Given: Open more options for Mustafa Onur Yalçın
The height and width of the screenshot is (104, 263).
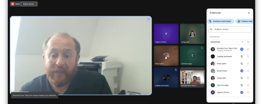Looking at the screenshot, I should [x=248, y=49].
